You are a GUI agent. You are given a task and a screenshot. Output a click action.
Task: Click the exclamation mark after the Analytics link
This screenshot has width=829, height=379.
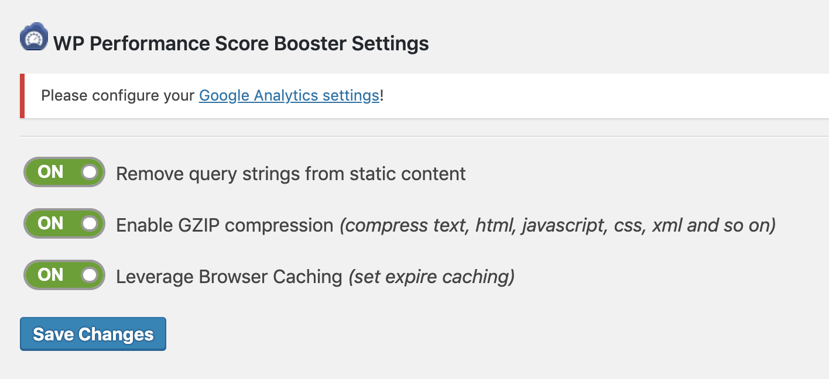coord(381,95)
